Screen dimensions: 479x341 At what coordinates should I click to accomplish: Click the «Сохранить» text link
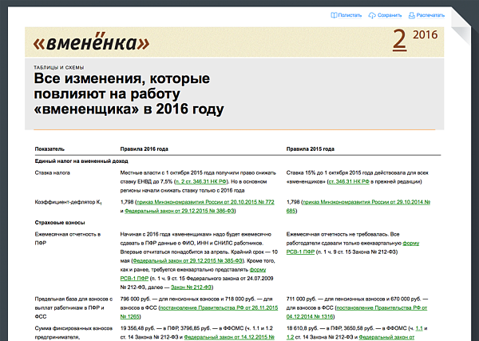390,14
